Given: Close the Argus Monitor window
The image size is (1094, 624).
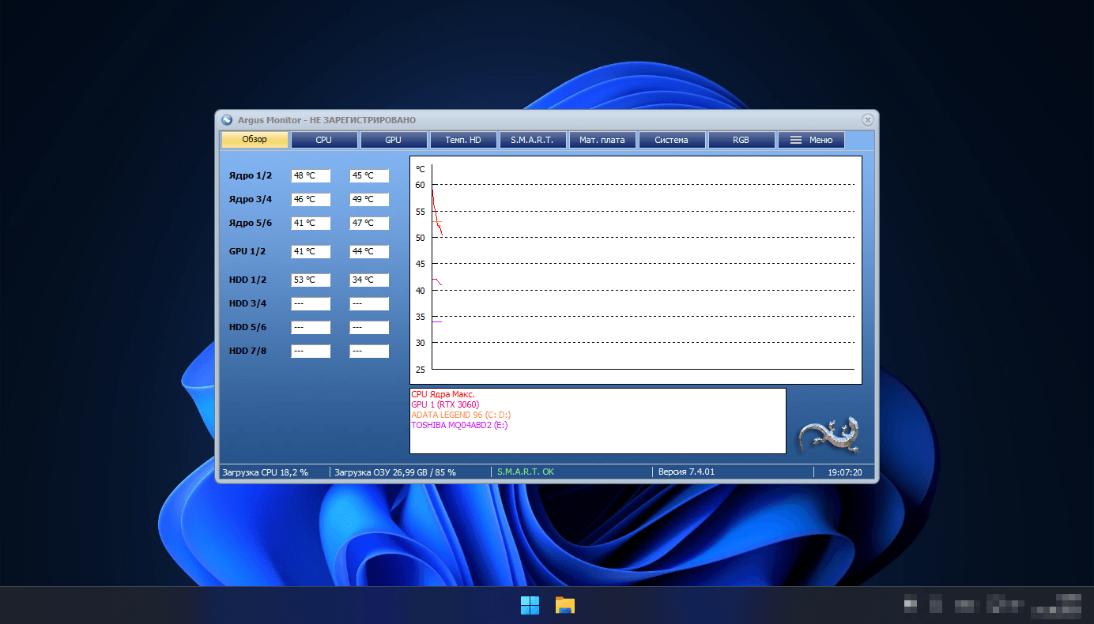Looking at the screenshot, I should tap(867, 120).
